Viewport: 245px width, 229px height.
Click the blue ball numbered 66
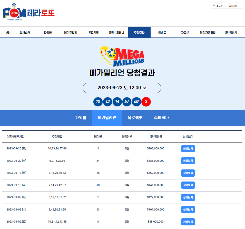pyautogui.click(x=136, y=102)
